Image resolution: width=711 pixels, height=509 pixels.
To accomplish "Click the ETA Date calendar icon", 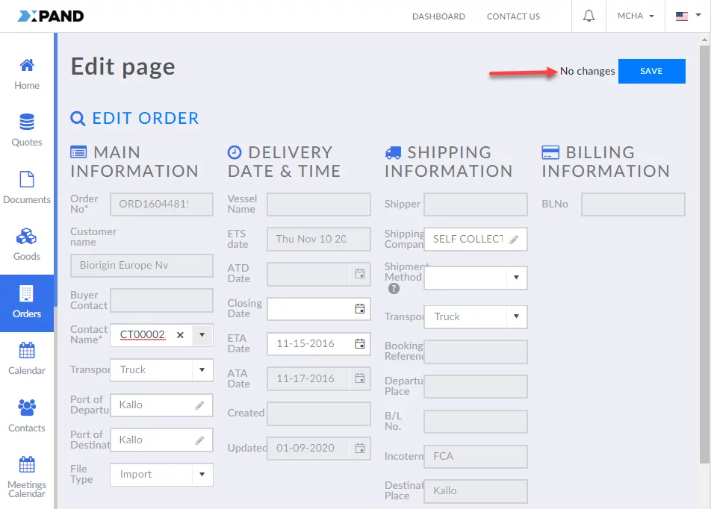I will pos(360,344).
